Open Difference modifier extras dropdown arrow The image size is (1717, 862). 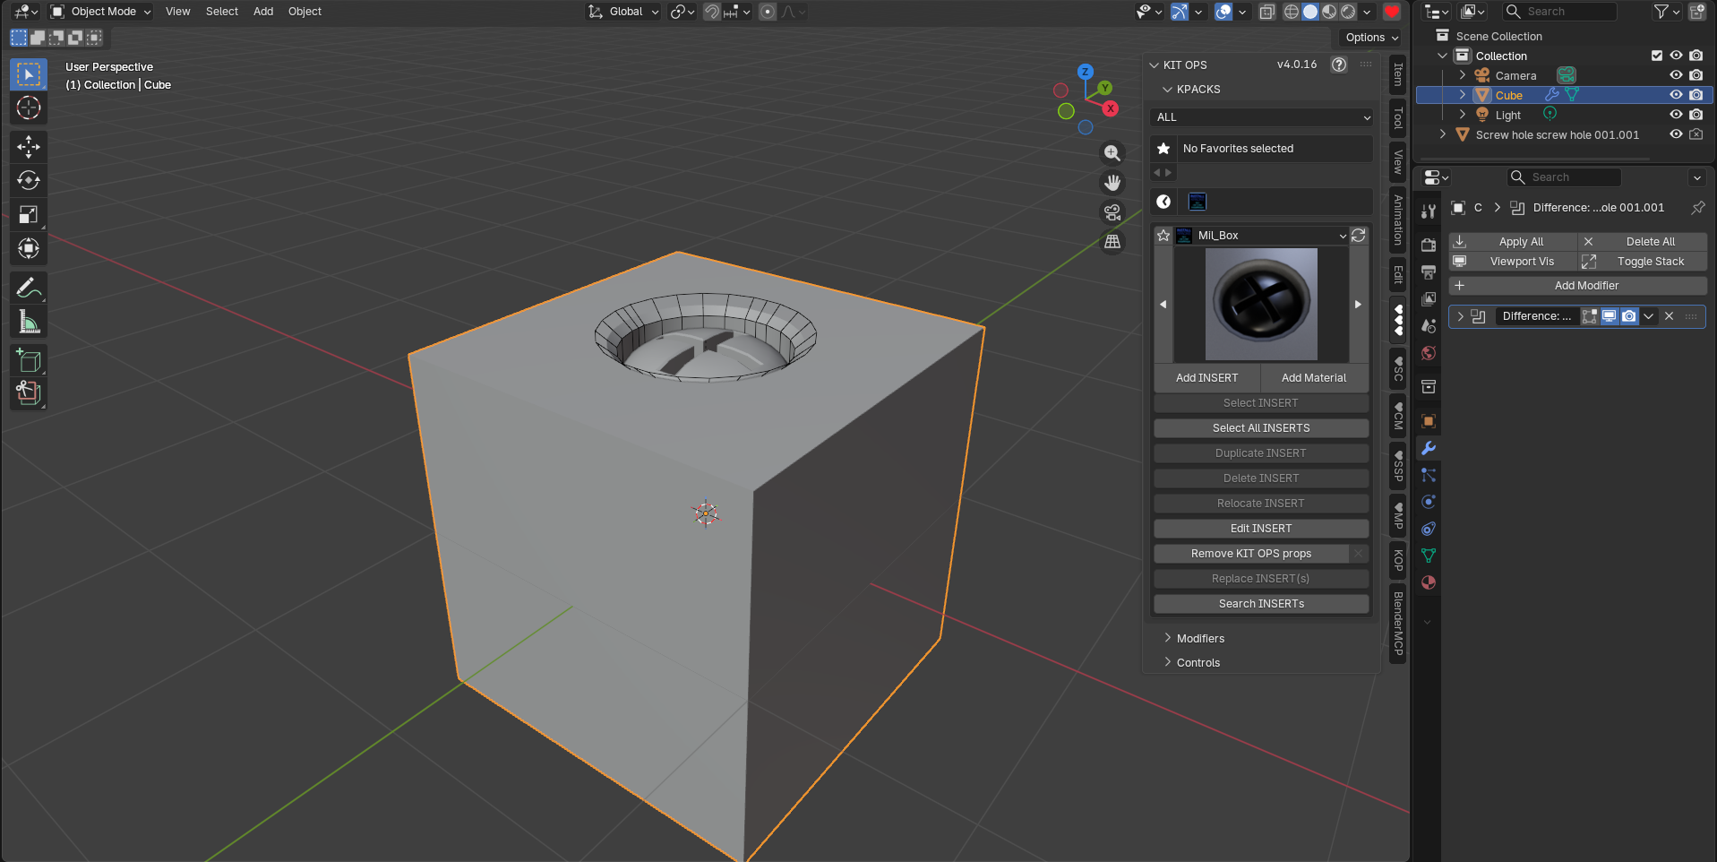[x=1649, y=316]
